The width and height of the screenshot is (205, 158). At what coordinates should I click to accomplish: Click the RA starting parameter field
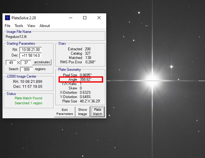[x=31, y=50]
